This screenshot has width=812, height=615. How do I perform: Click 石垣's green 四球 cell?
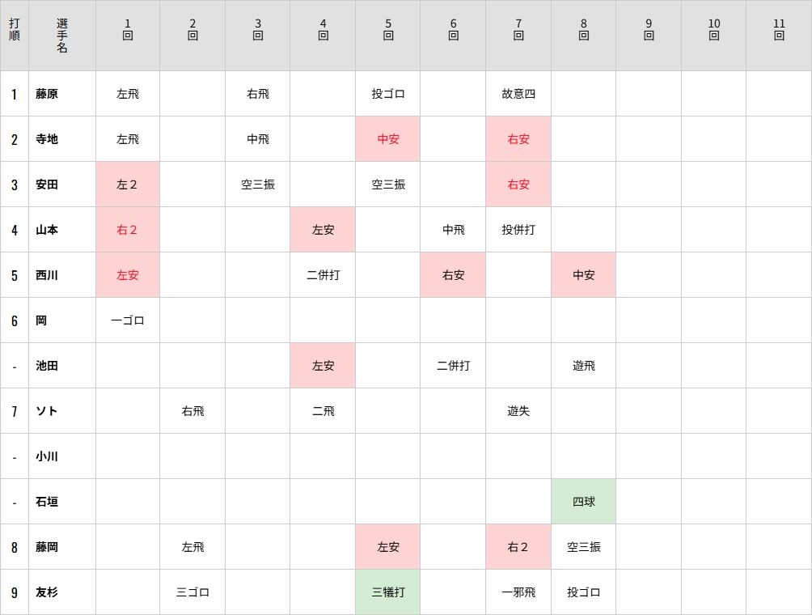point(584,502)
